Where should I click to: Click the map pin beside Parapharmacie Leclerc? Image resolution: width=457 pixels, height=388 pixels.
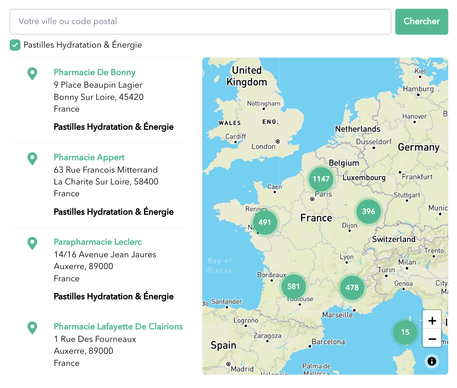(x=32, y=243)
